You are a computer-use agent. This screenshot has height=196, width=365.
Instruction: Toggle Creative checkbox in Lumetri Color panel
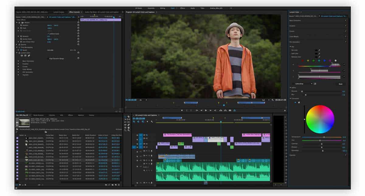[346, 26]
